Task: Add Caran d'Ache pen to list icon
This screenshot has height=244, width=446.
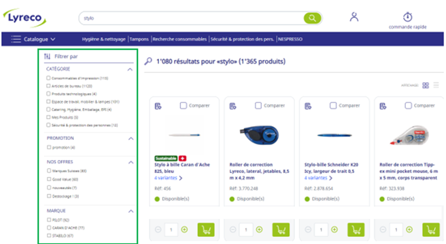Action: pos(158,106)
